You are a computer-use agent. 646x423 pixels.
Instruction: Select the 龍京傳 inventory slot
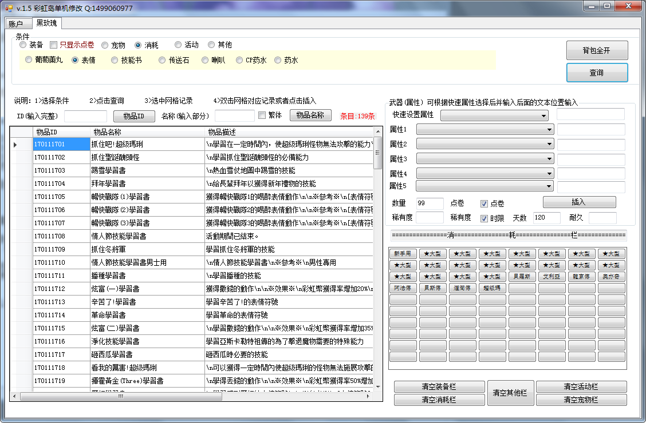click(581, 277)
